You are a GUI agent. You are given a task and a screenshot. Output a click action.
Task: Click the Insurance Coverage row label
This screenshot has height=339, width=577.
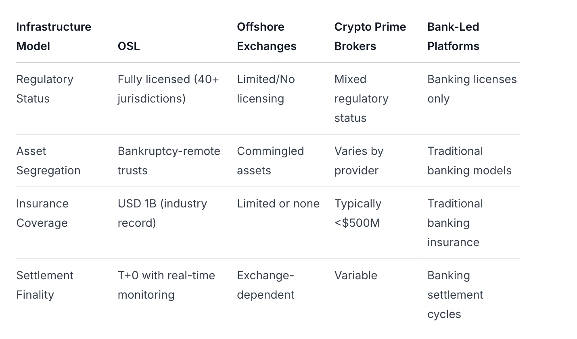click(42, 213)
